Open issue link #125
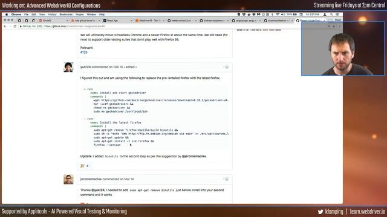 coord(84,52)
